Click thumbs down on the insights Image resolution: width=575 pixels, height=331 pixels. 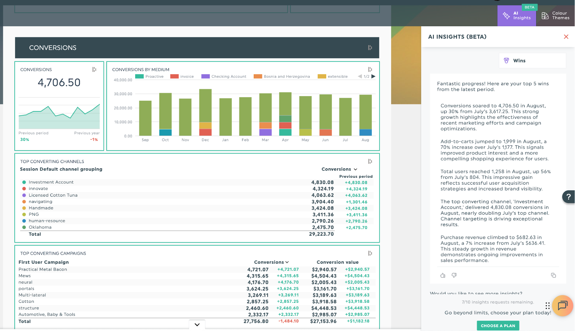[x=454, y=275]
